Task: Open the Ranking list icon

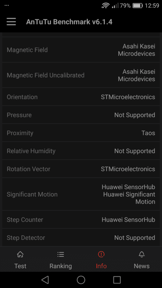Action: click(61, 254)
